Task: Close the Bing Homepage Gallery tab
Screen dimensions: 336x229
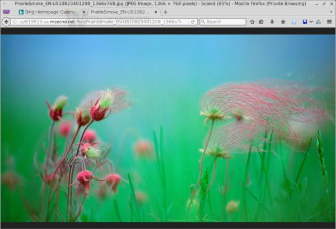Action: point(84,12)
